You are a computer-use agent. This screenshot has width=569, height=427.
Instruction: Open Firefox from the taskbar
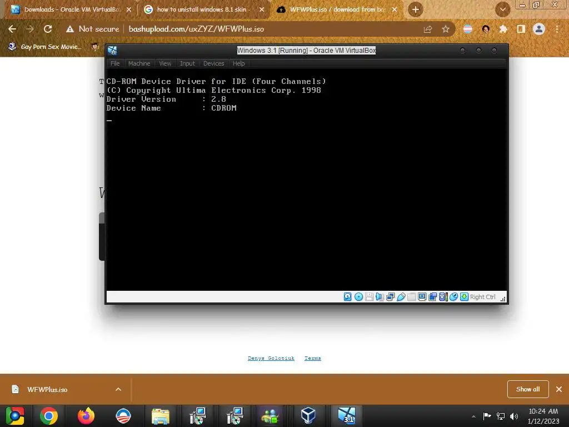point(86,416)
